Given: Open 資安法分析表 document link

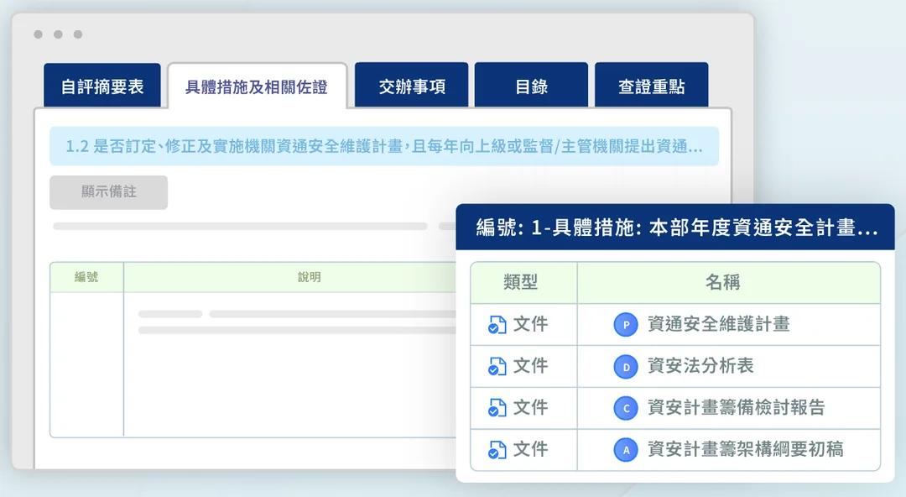Looking at the screenshot, I should pos(700,366).
